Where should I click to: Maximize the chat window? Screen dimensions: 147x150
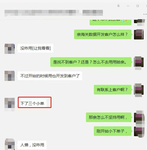pos(138,6)
